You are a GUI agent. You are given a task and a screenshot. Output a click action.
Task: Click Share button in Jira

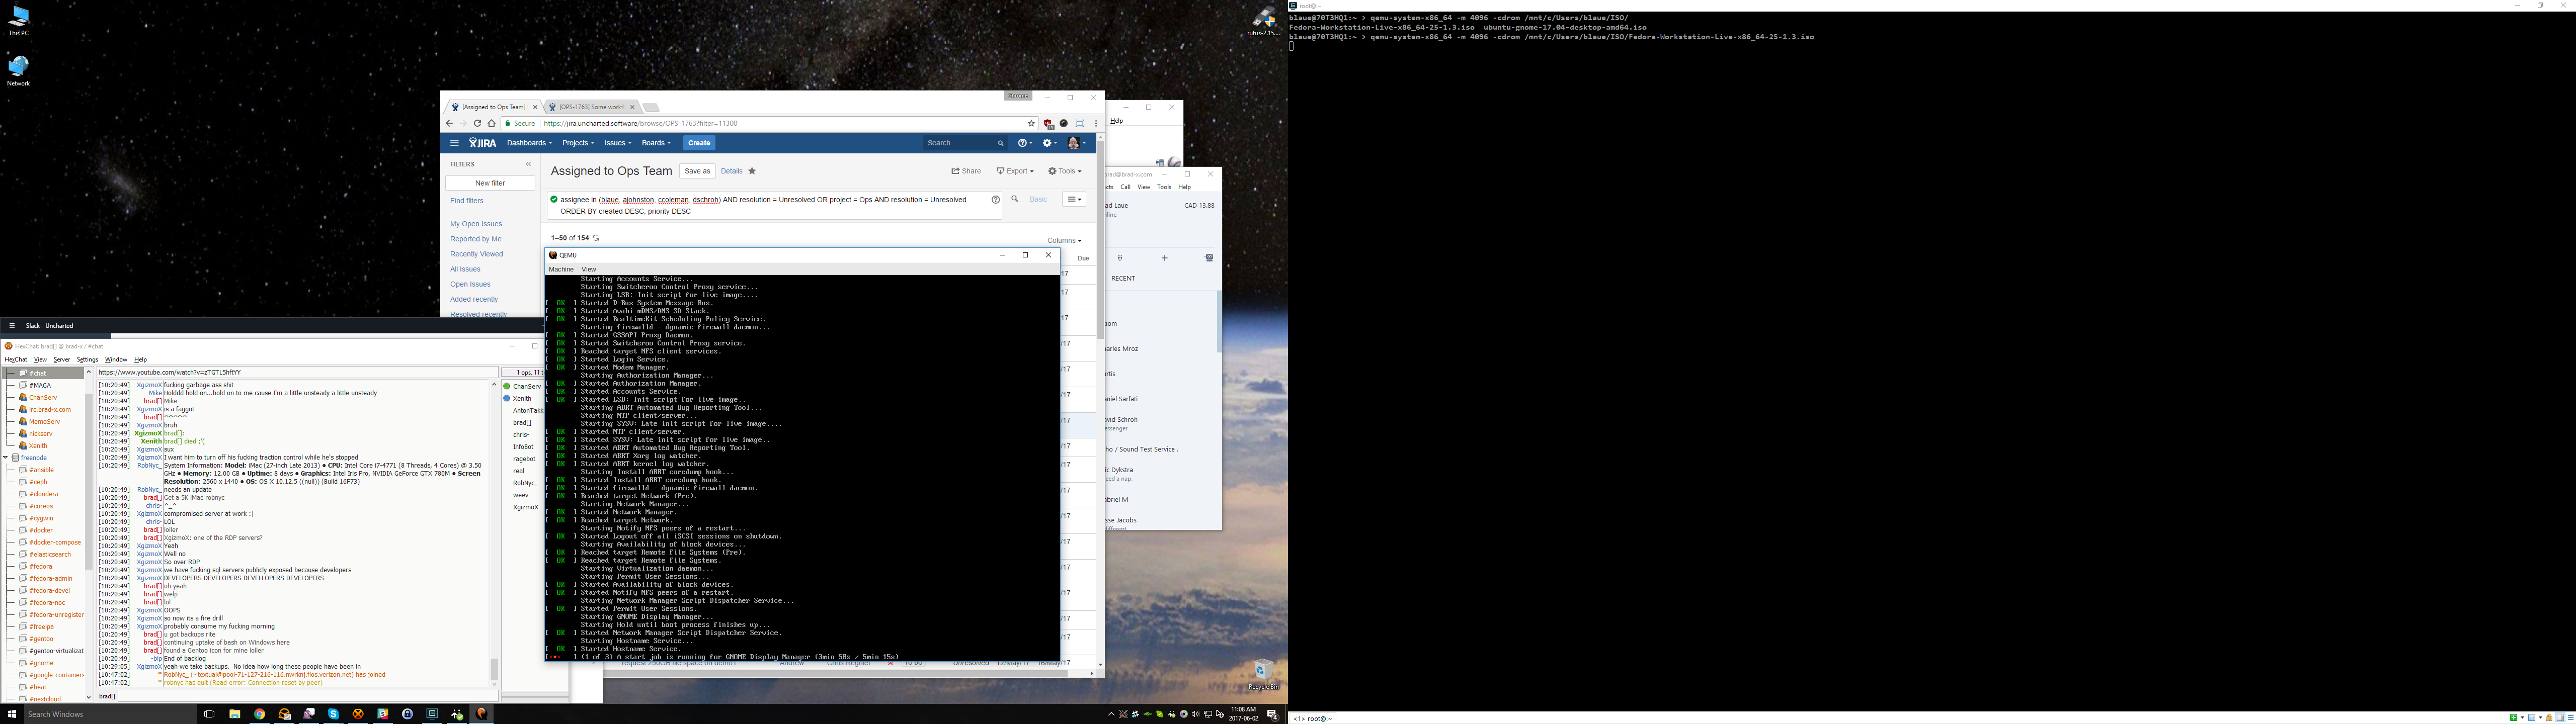coord(966,171)
